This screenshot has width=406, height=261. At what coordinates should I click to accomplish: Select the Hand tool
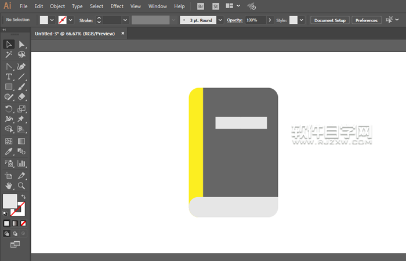[x=9, y=186]
